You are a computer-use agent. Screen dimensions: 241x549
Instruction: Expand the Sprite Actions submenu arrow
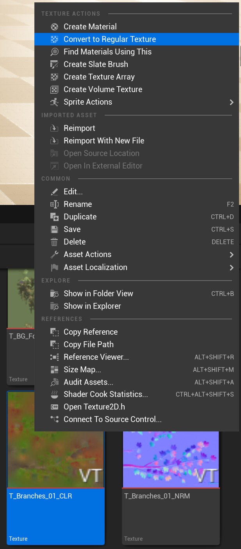tap(232, 102)
